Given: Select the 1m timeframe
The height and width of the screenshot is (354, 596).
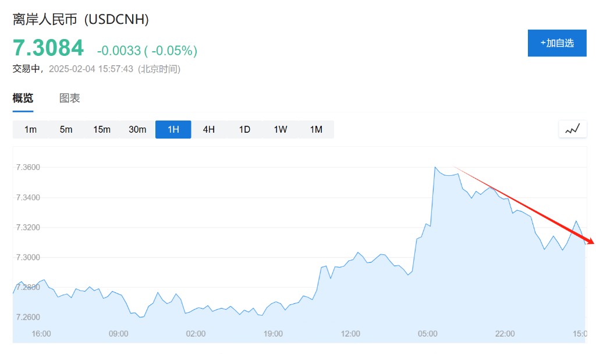Looking at the screenshot, I should click(30, 129).
